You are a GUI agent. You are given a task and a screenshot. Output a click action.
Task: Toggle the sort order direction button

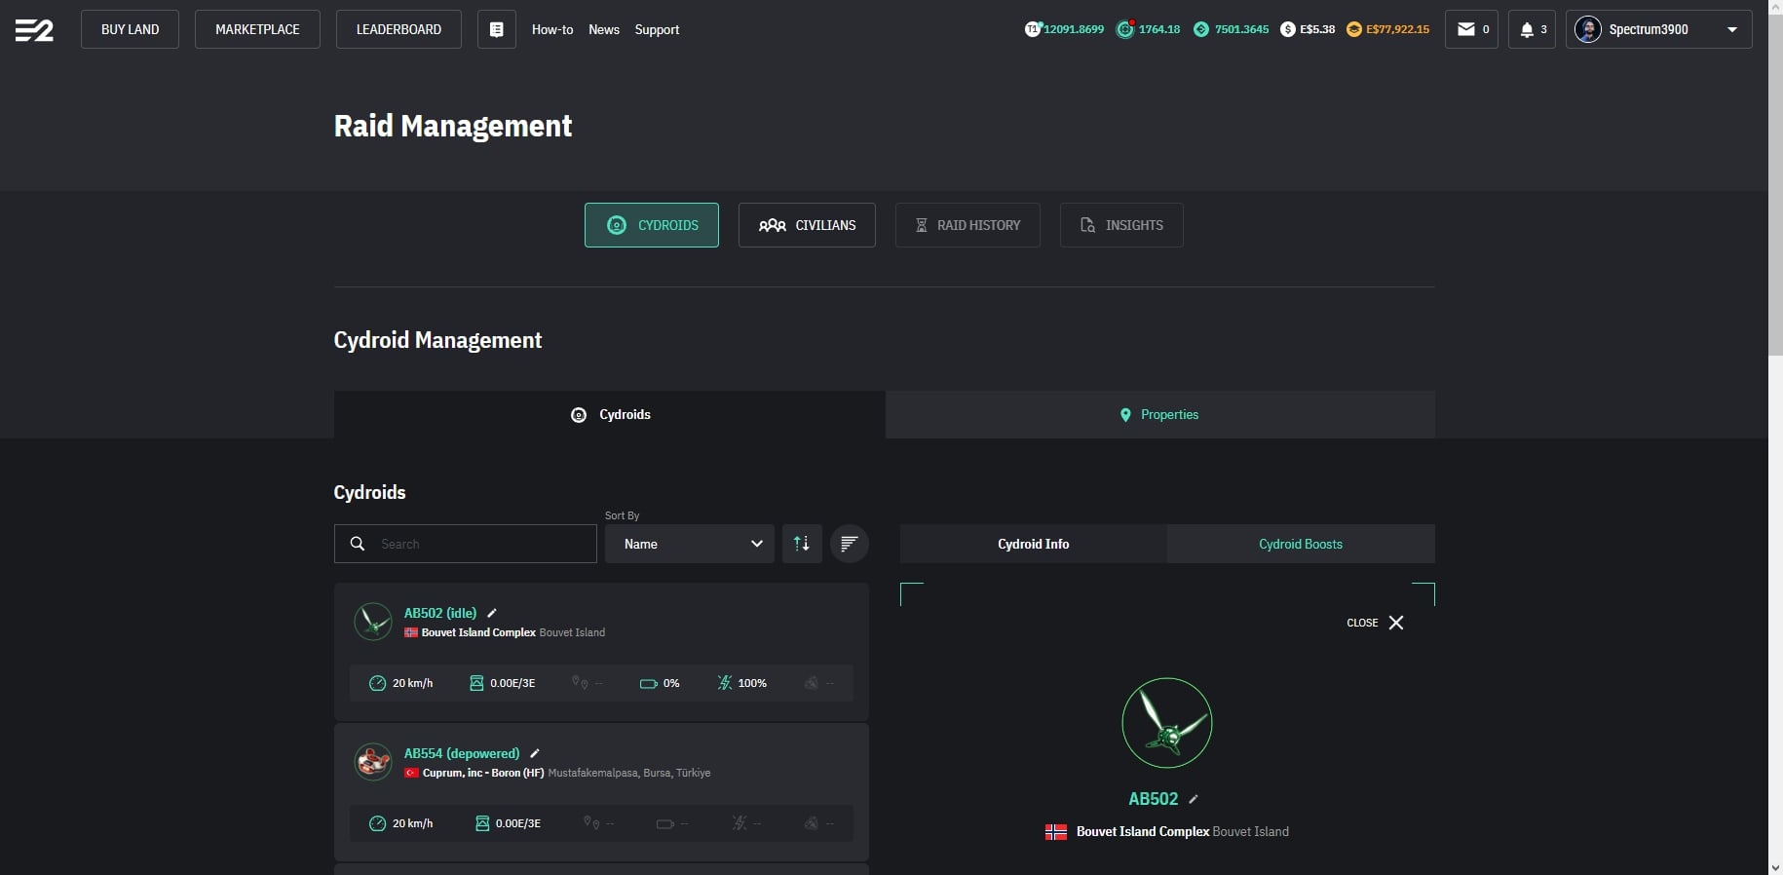(x=802, y=544)
